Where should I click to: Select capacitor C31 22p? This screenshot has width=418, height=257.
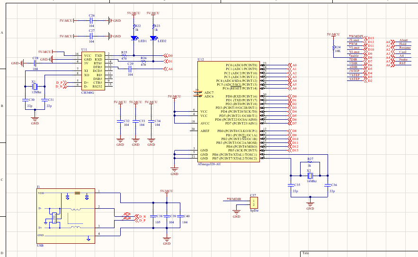coord(44,100)
